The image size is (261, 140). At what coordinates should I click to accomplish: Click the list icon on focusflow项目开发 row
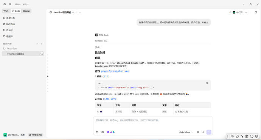[x=42, y=54]
